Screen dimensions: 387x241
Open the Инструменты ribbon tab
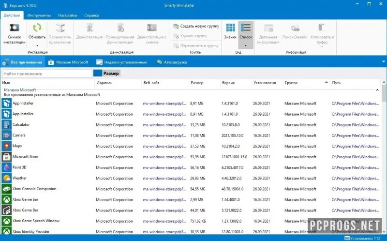tap(39, 15)
